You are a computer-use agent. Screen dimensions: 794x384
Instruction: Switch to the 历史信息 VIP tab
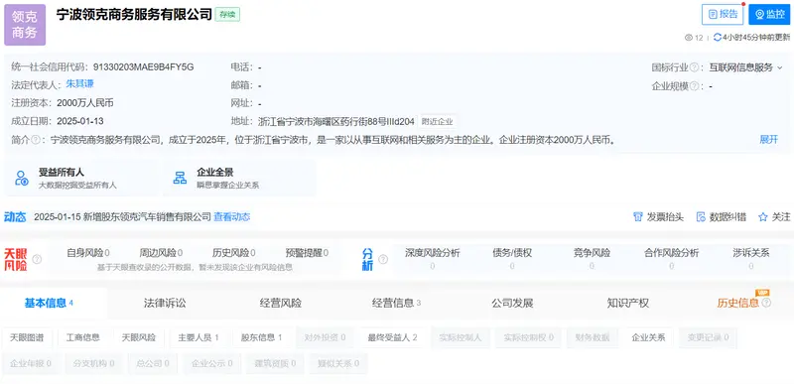pos(737,303)
